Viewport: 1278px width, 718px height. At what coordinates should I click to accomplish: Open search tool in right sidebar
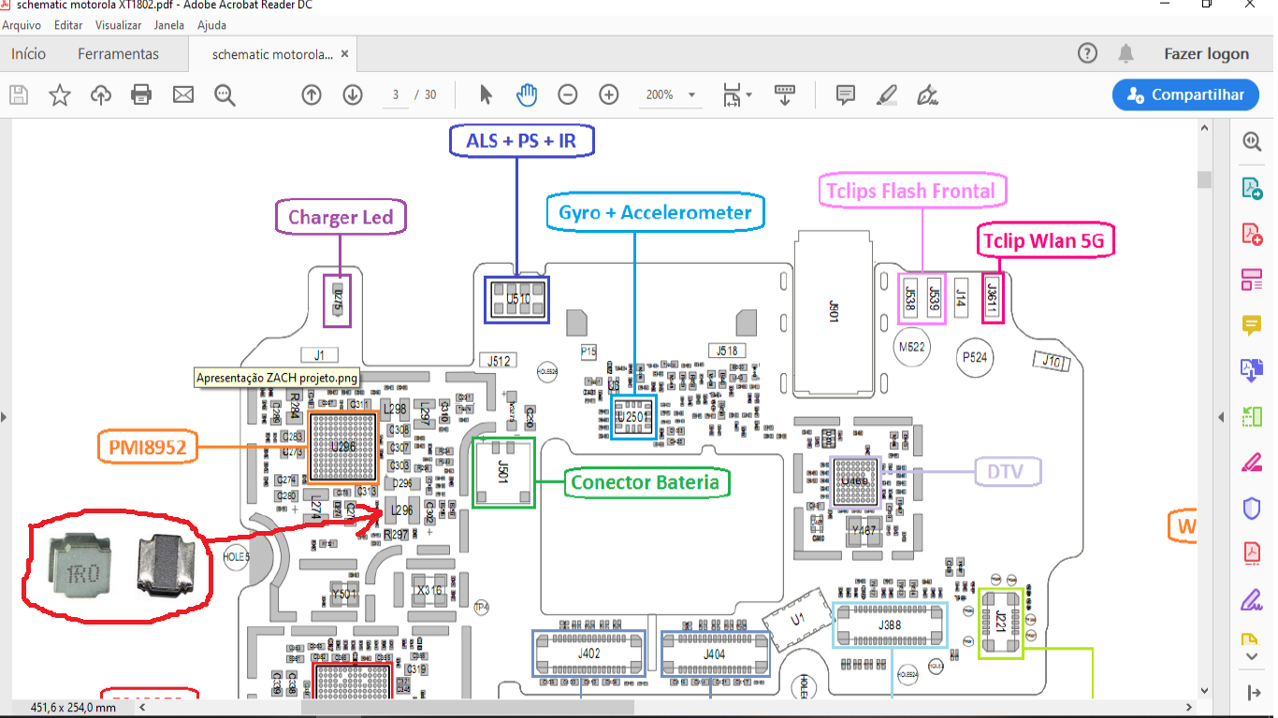(x=1252, y=141)
